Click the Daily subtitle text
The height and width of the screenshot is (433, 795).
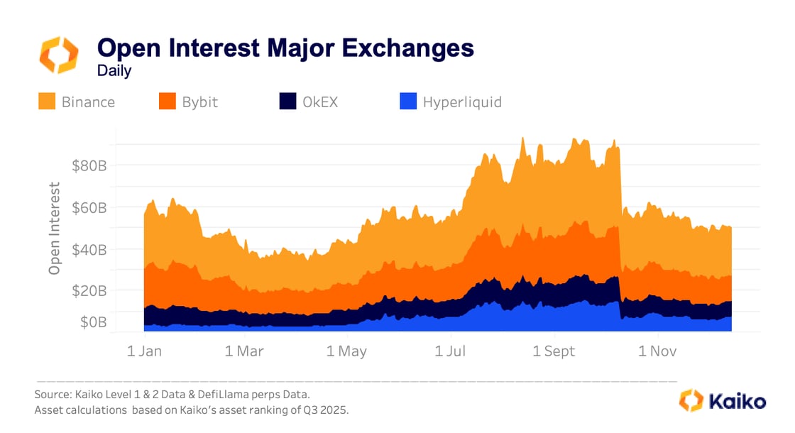[114, 70]
